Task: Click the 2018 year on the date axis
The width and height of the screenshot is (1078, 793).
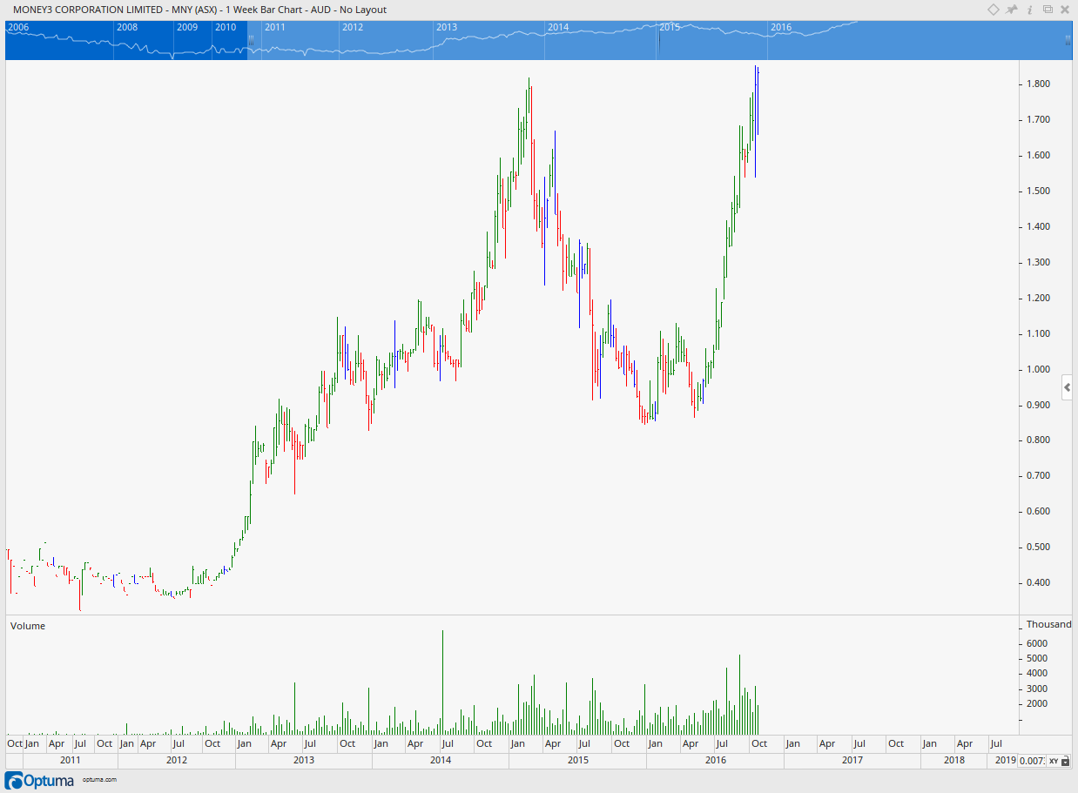Action: click(x=954, y=761)
